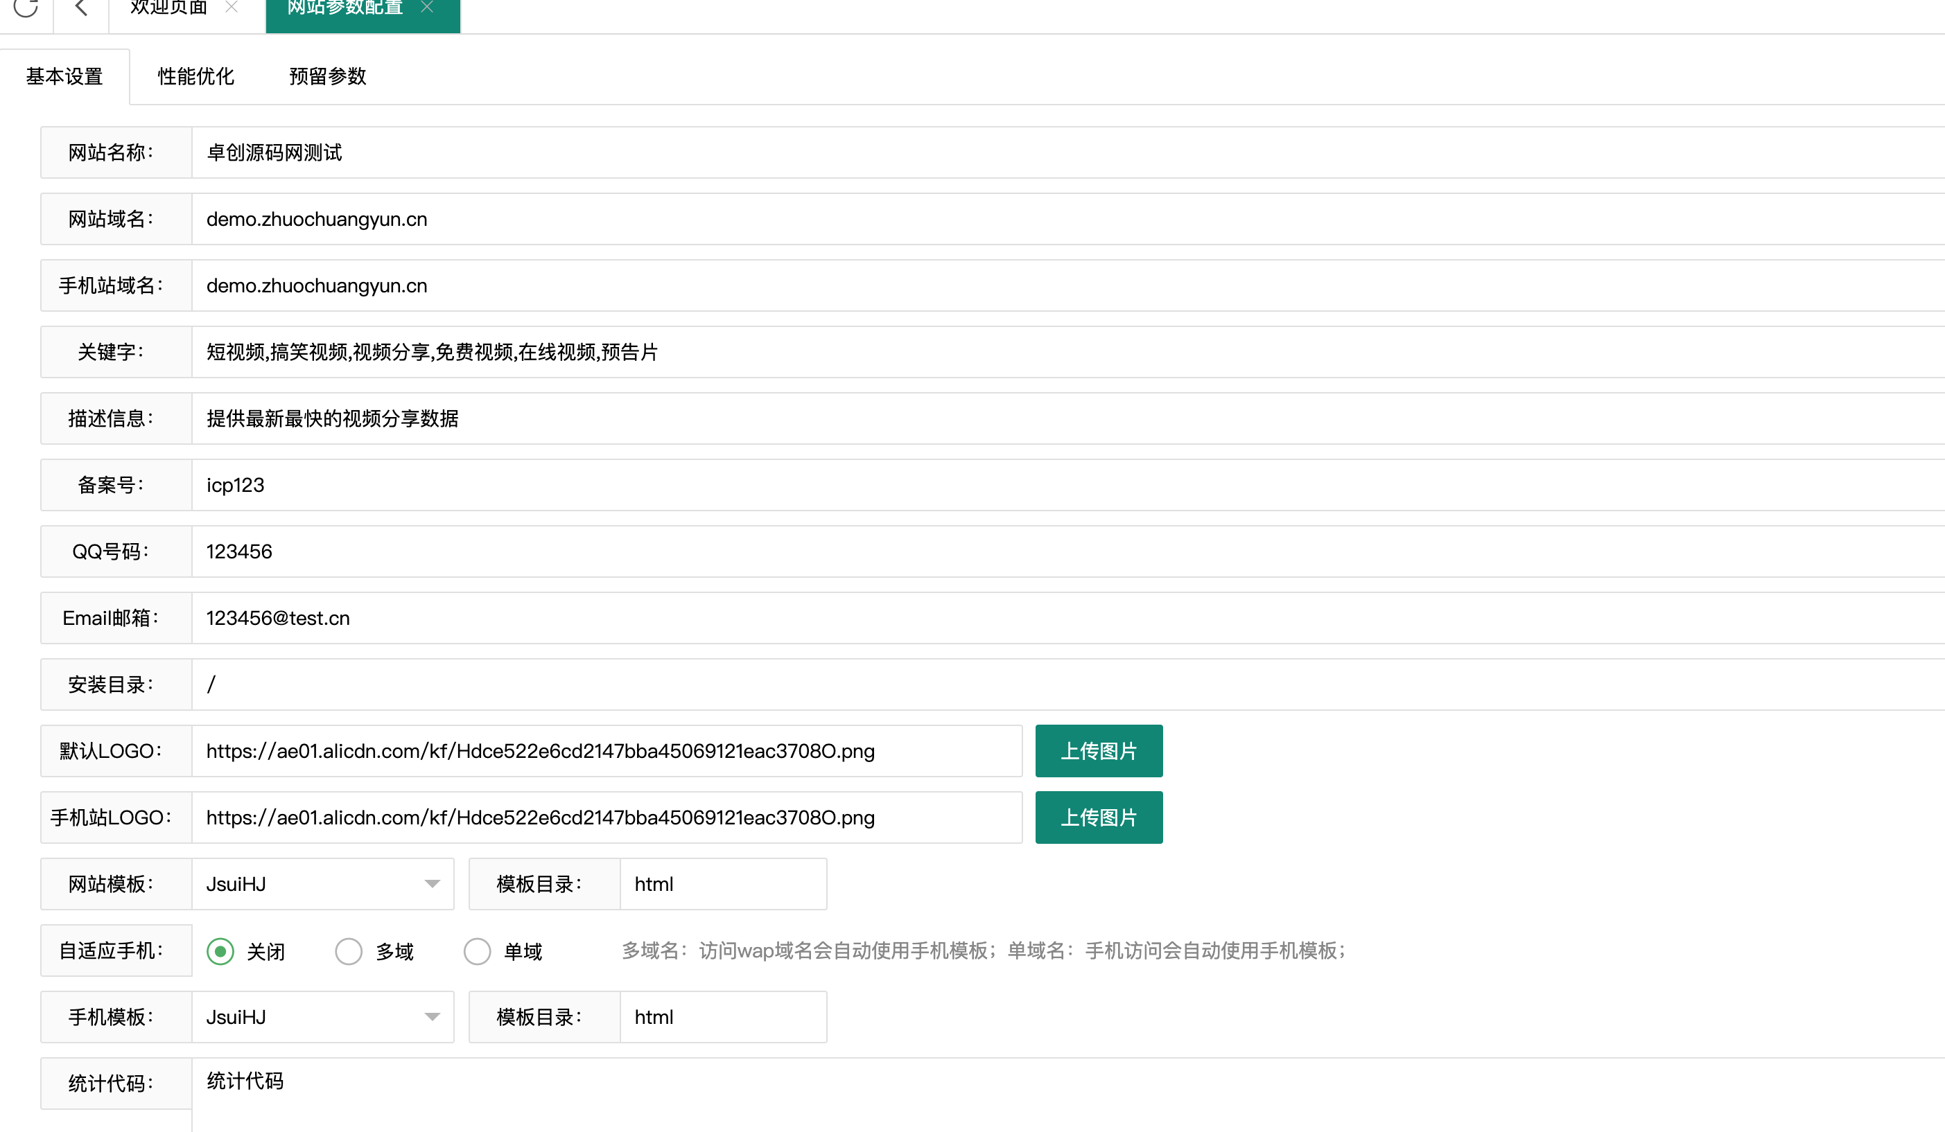Focus the 网站名称 input field
The height and width of the screenshot is (1132, 1945).
tap(1068, 153)
